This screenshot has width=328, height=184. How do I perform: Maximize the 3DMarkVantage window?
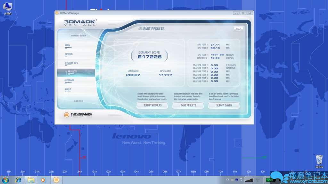click(x=243, y=13)
